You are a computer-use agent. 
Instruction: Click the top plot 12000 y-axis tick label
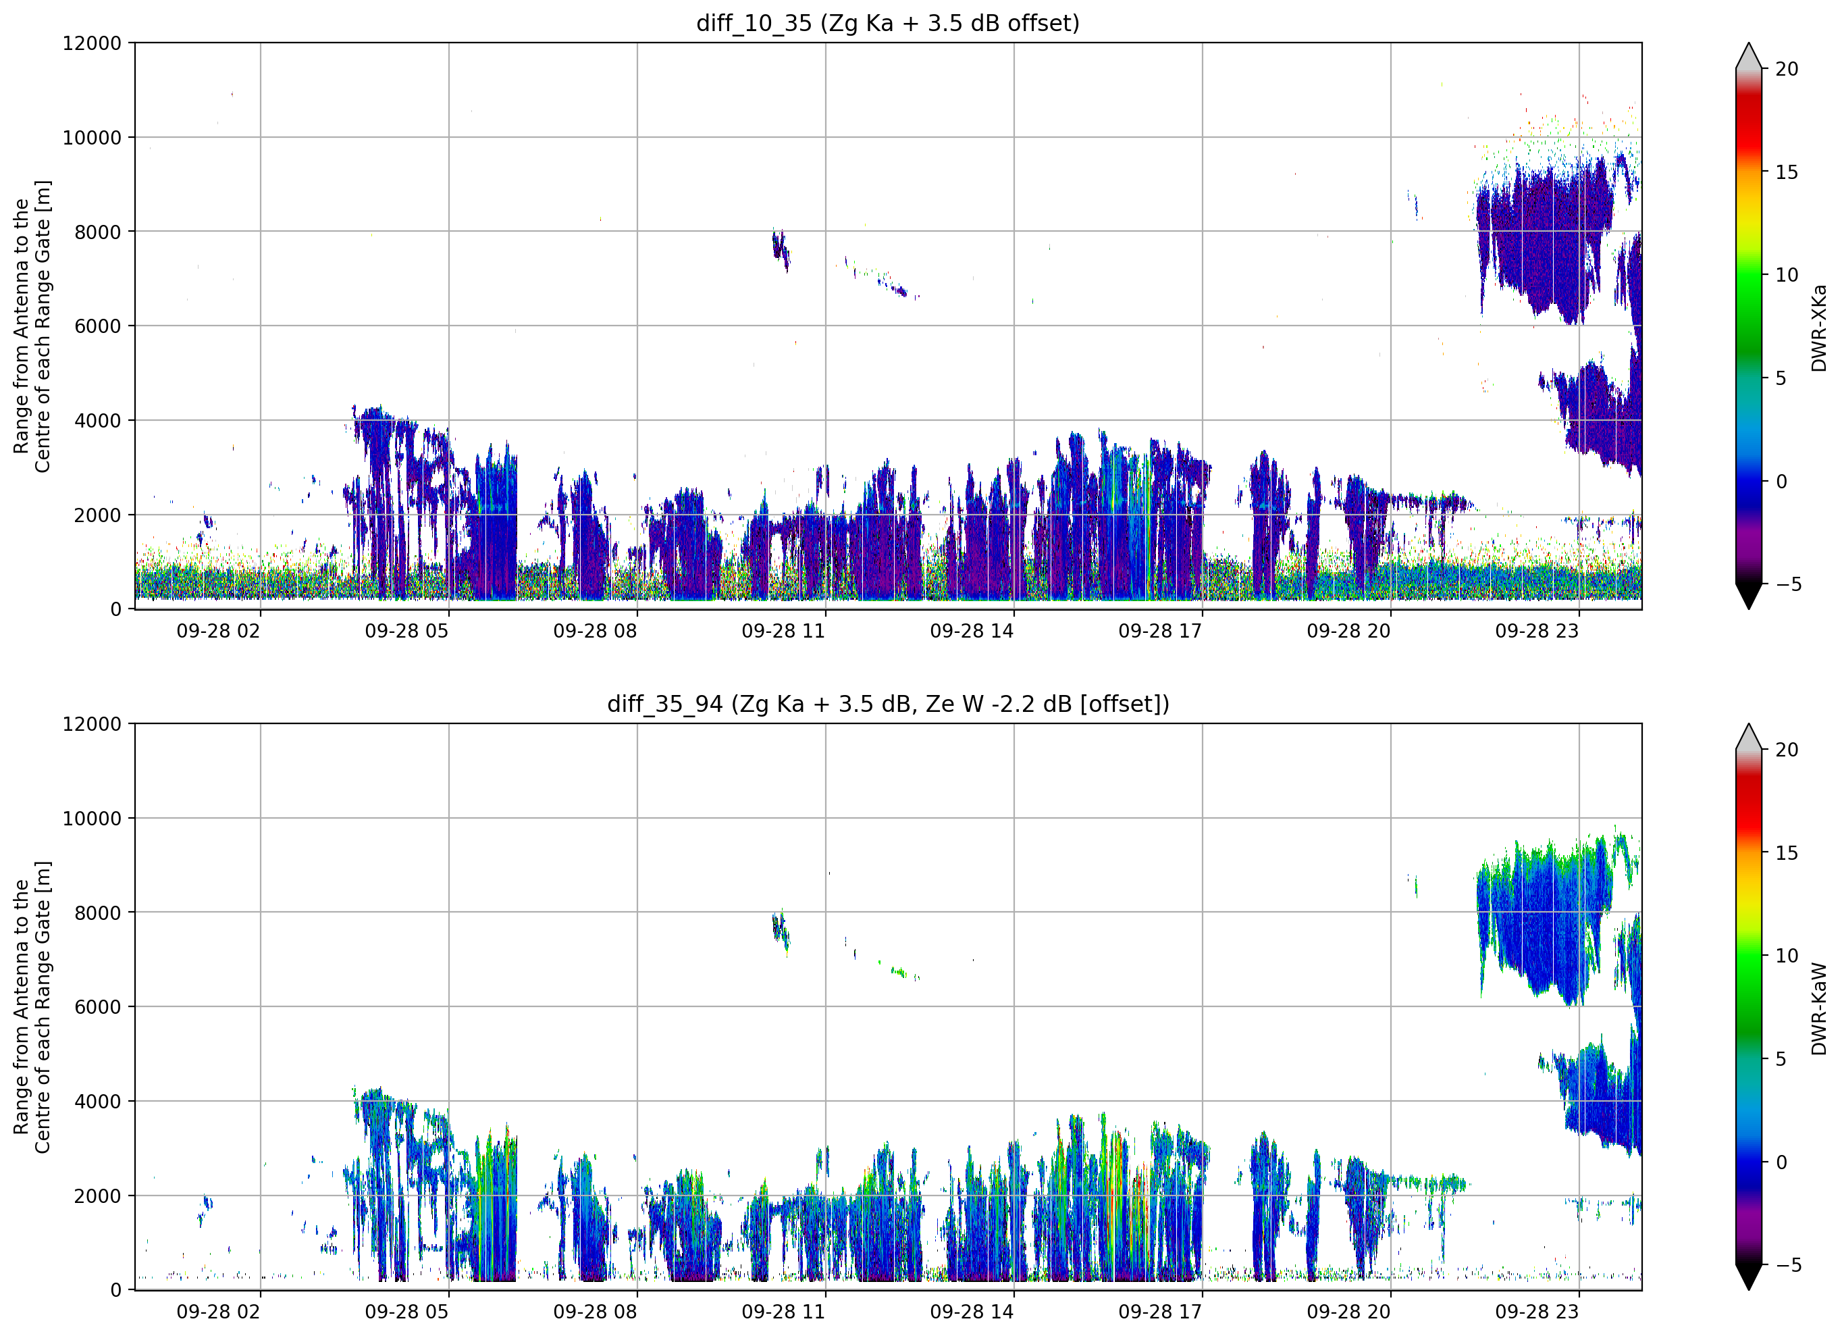pyautogui.click(x=92, y=43)
